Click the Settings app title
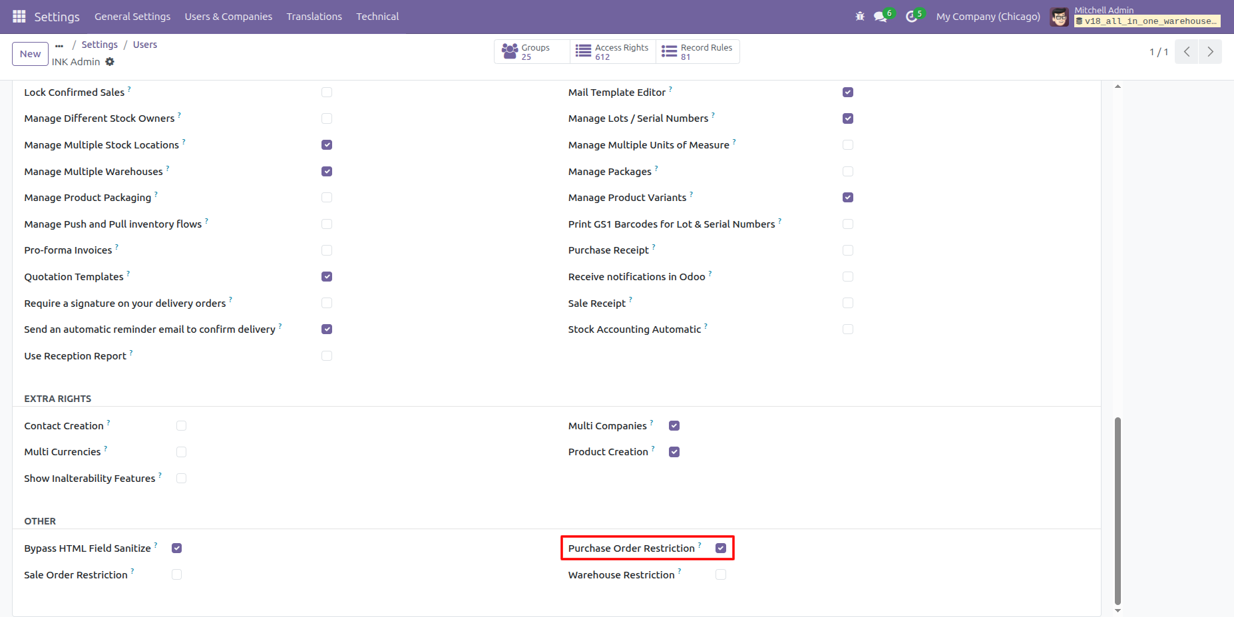Viewport: 1234px width, 617px height. pyautogui.click(x=57, y=17)
